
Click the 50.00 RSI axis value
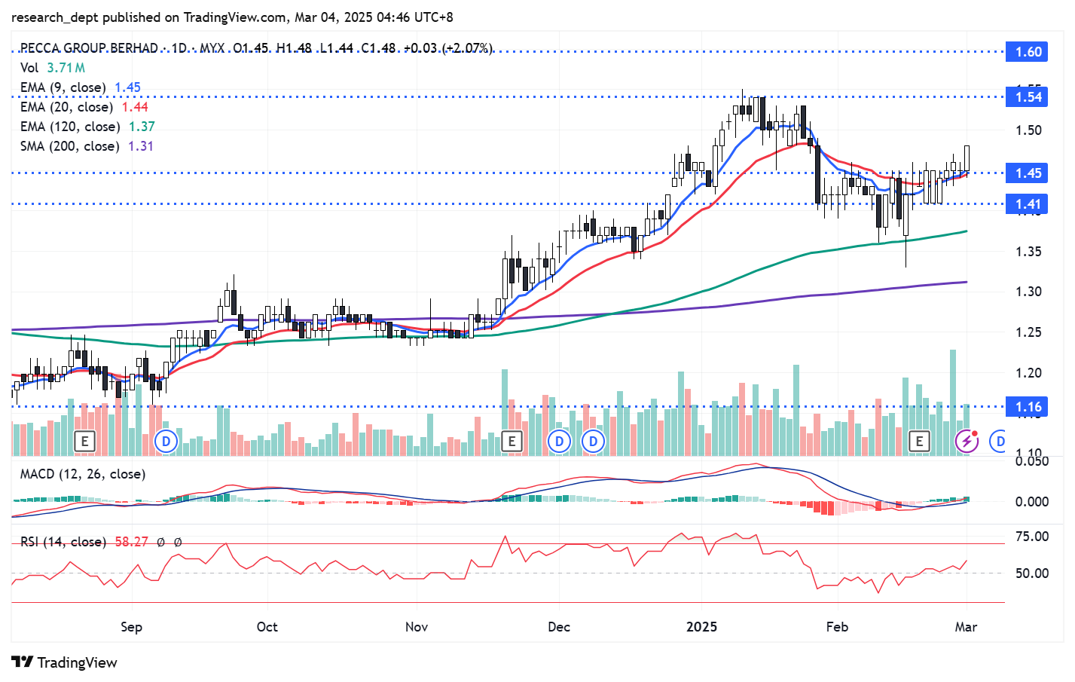tap(1032, 573)
